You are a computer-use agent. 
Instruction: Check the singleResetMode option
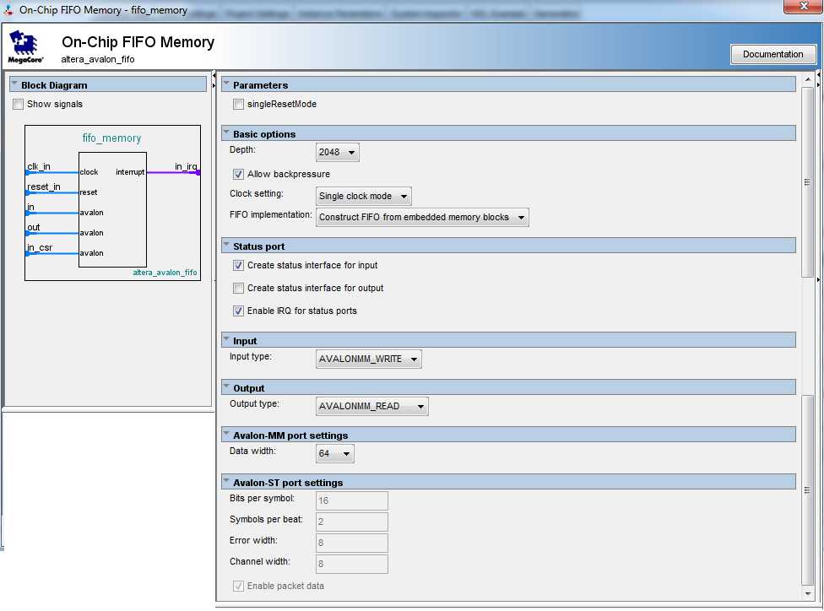(x=239, y=104)
